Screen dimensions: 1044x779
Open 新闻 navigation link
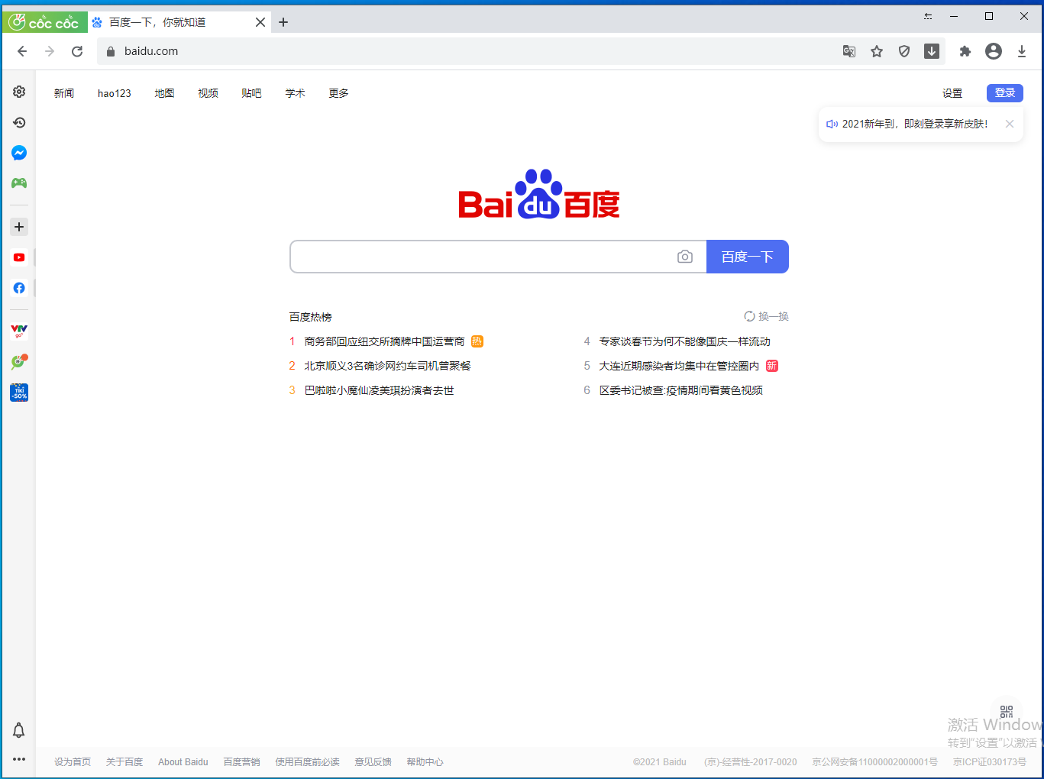[64, 93]
